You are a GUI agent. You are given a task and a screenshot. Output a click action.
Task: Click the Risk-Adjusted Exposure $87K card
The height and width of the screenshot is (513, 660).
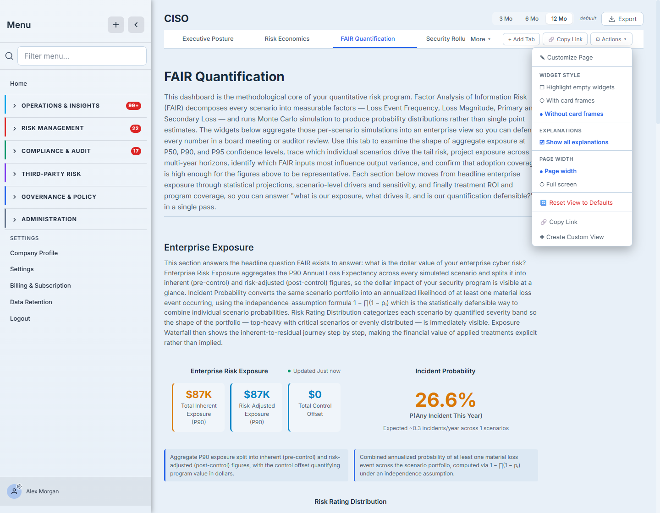click(x=257, y=407)
